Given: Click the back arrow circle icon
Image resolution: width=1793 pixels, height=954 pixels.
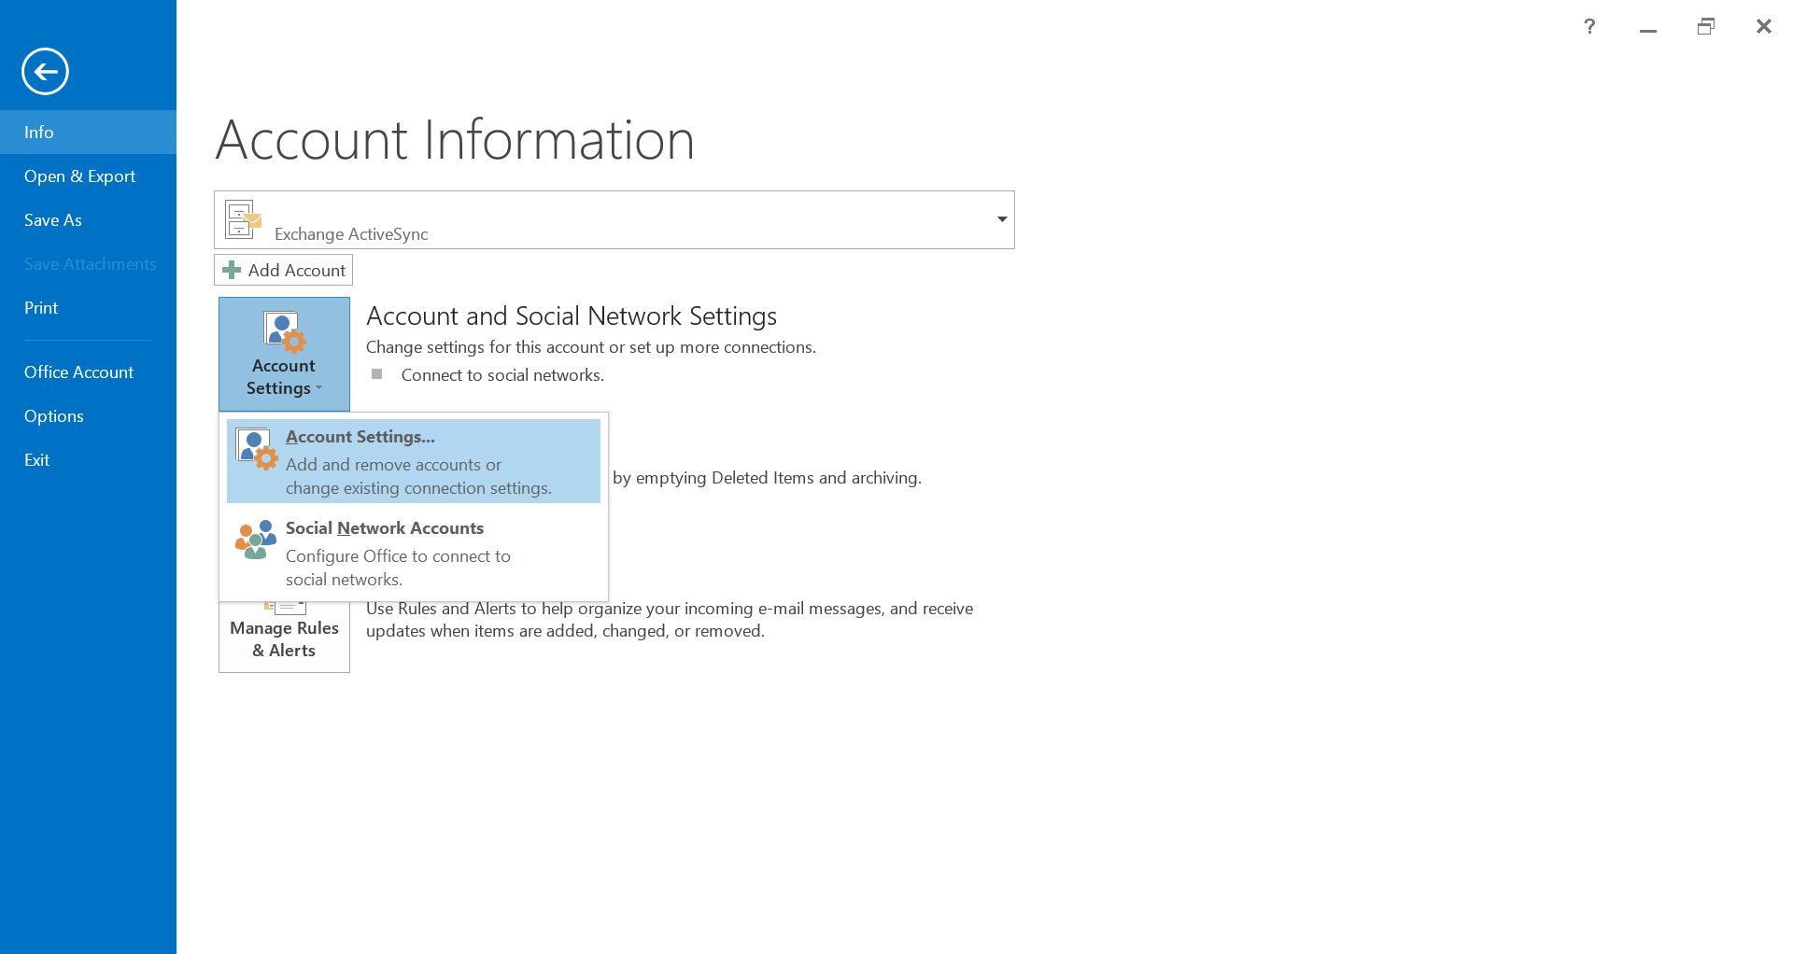Looking at the screenshot, I should (x=45, y=72).
